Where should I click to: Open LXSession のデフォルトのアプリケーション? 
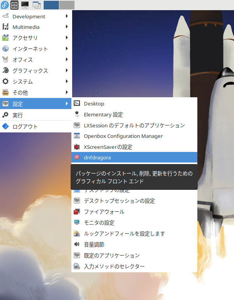[134, 125]
